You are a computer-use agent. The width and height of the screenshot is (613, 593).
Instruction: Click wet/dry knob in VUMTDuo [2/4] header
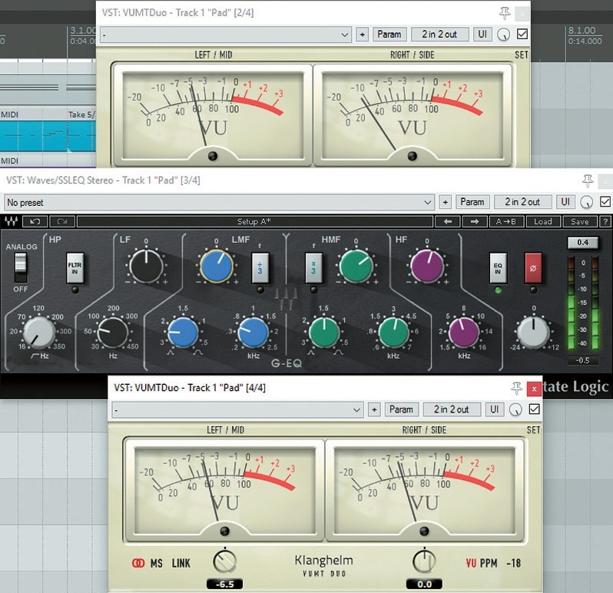point(504,35)
